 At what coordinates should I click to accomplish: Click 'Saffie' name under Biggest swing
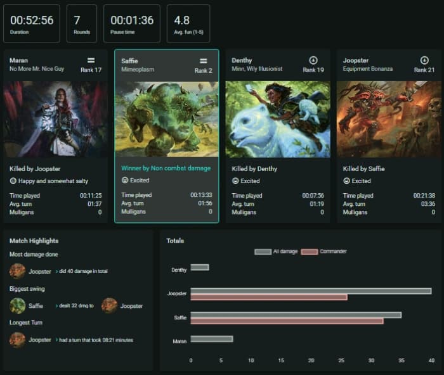point(36,306)
